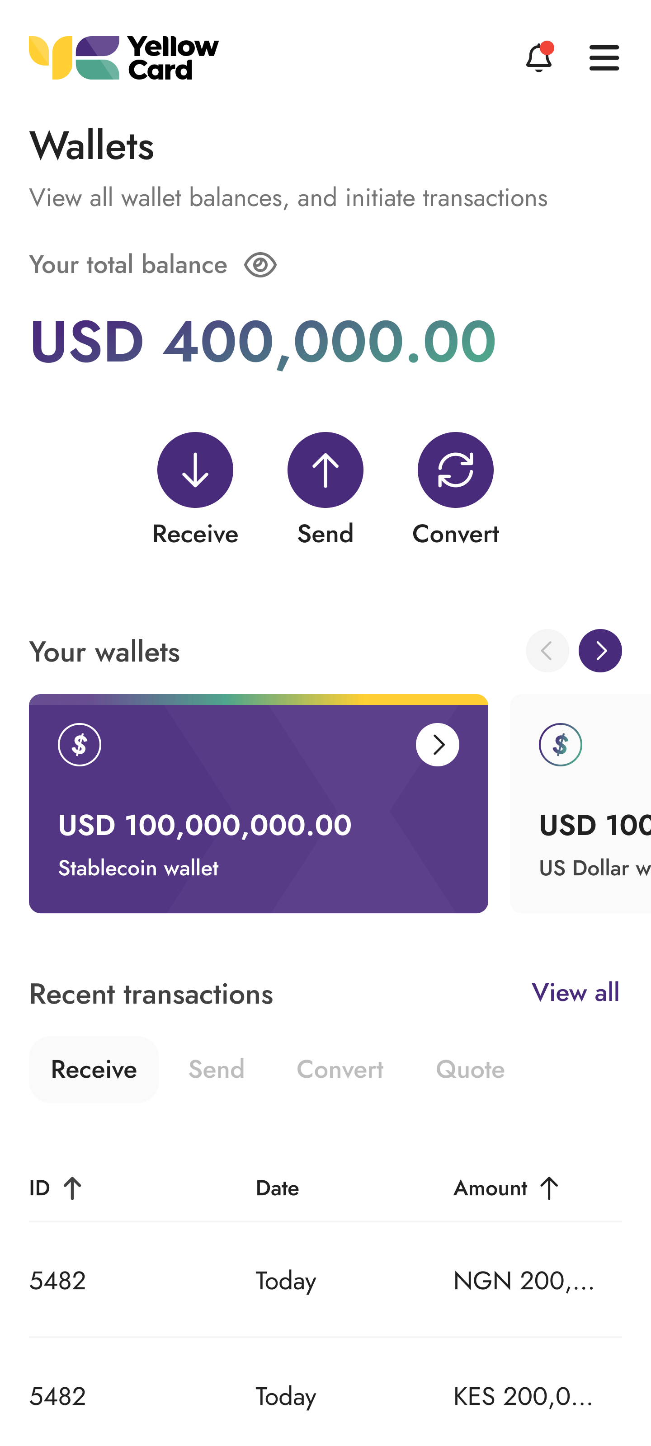Tap the Send up-arrow icon
The image size is (651, 1446).
pos(325,470)
